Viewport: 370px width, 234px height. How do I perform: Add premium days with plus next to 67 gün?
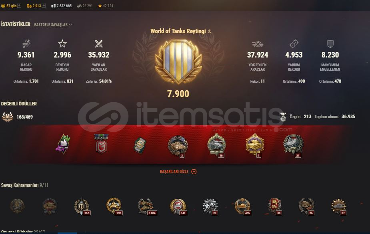click(x=19, y=6)
